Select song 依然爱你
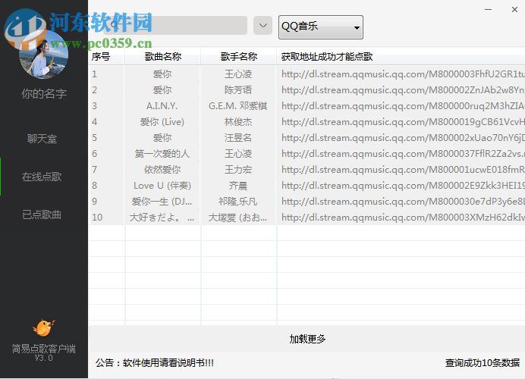 (162, 170)
